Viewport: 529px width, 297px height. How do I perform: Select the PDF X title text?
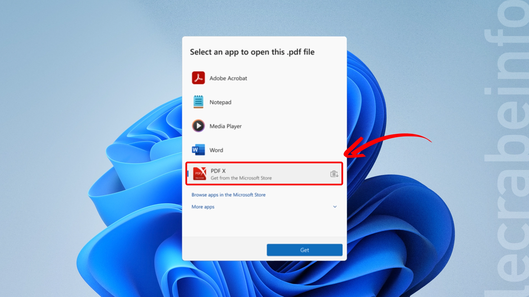218,171
